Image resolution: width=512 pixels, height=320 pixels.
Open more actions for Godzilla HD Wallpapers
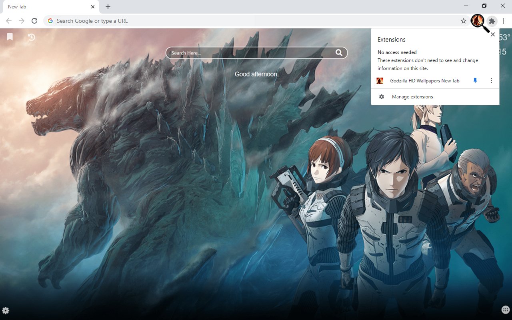pyautogui.click(x=491, y=81)
